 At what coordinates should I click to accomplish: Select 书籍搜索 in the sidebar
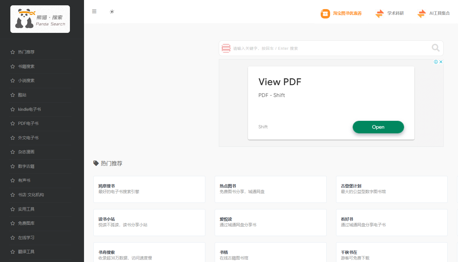26,66
